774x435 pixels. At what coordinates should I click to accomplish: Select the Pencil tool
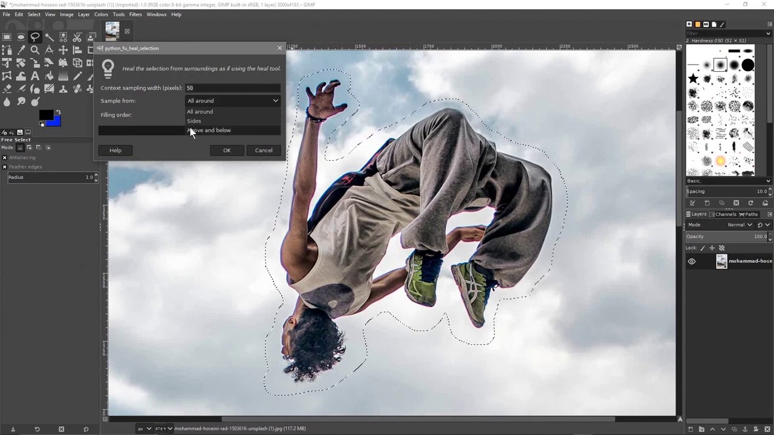click(x=77, y=76)
